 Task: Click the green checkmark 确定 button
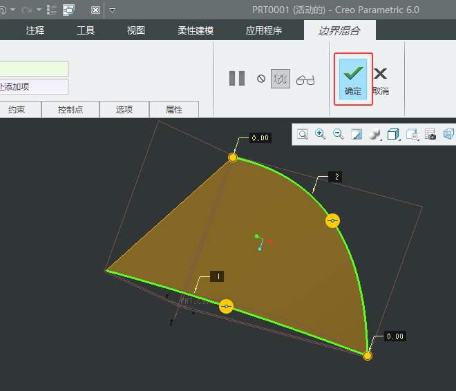353,79
